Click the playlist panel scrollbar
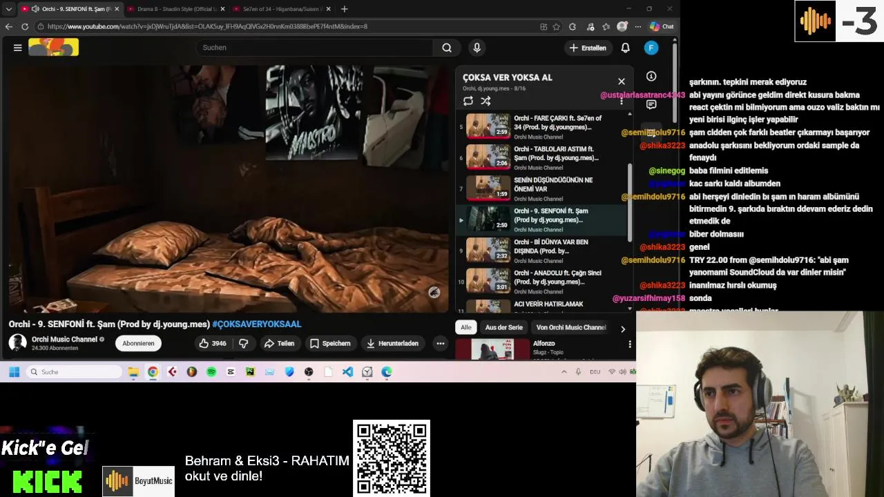 (629, 202)
